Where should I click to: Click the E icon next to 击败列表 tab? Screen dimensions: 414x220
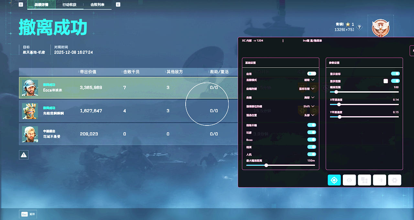(118, 5)
